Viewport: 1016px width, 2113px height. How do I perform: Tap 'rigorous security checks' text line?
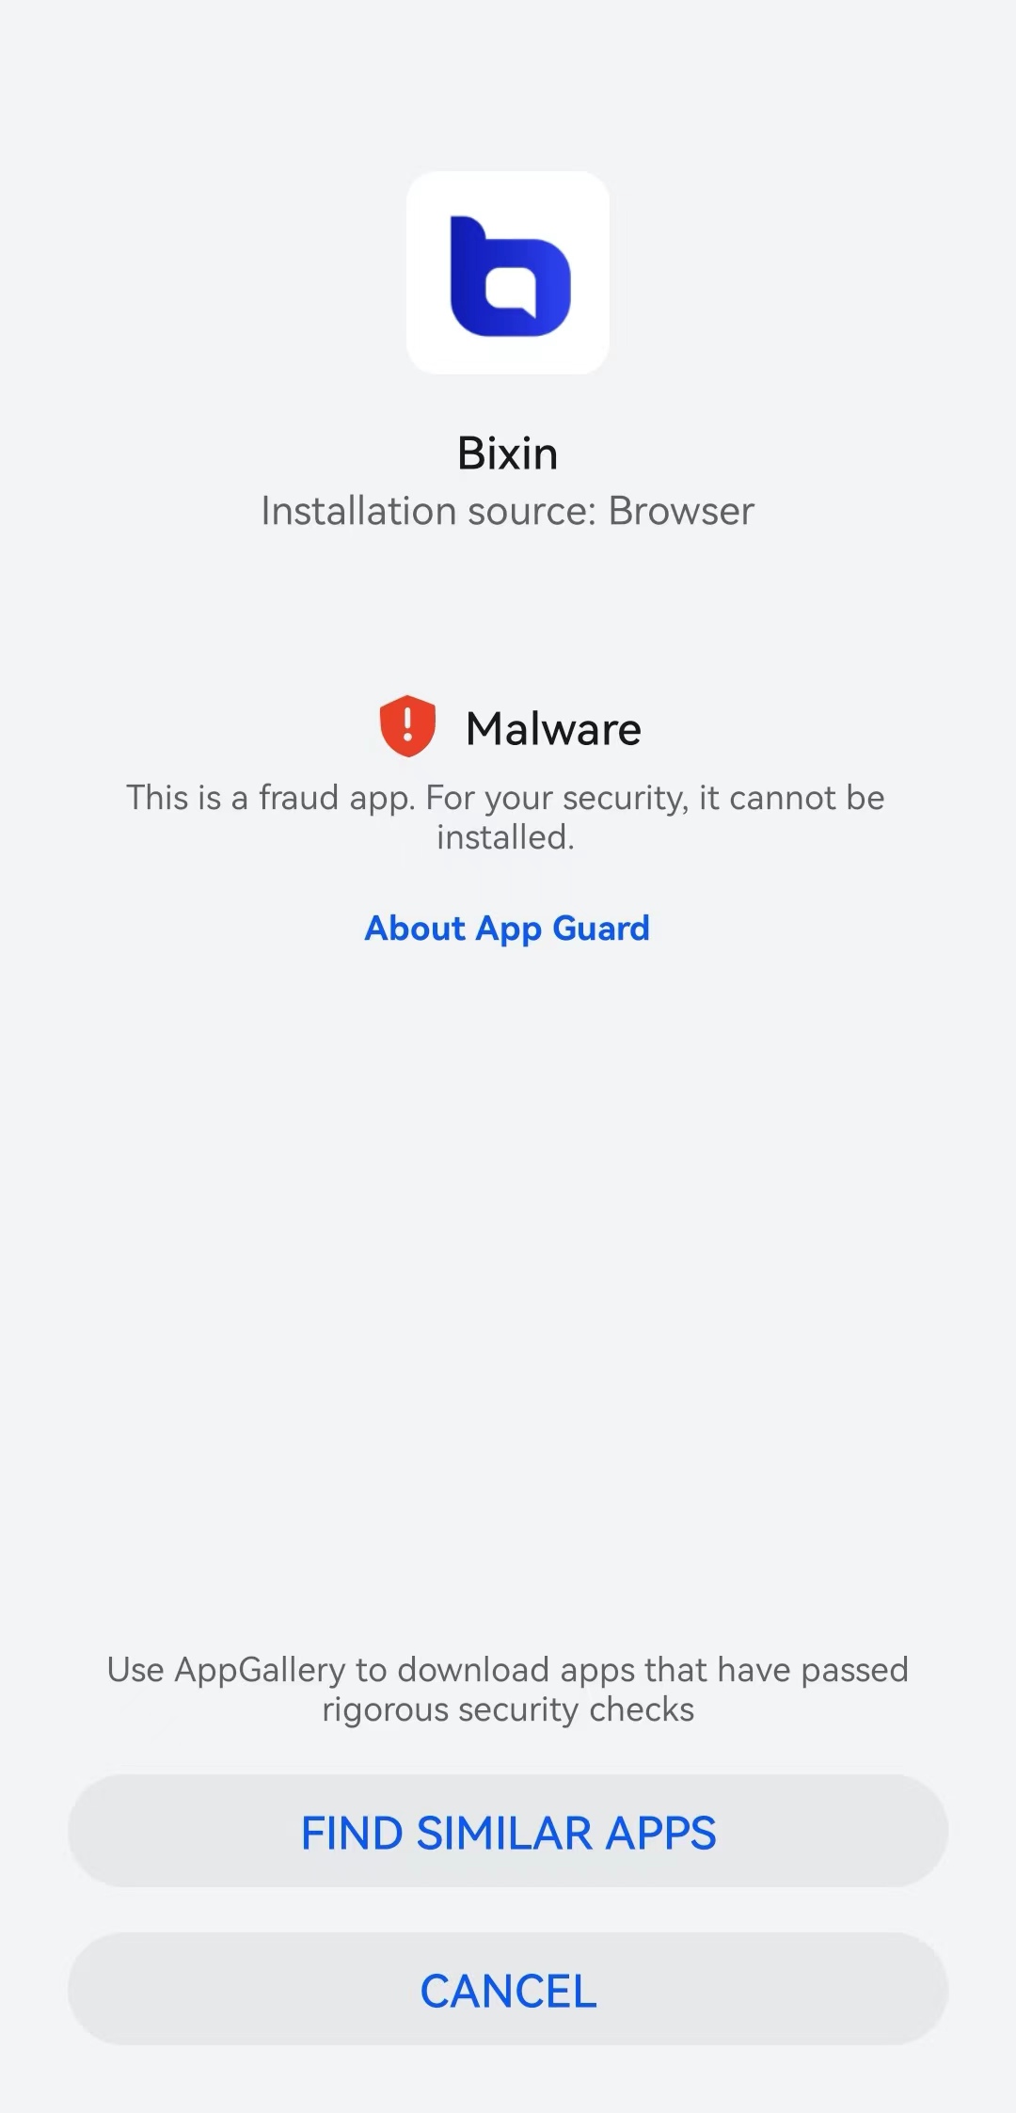[508, 1709]
